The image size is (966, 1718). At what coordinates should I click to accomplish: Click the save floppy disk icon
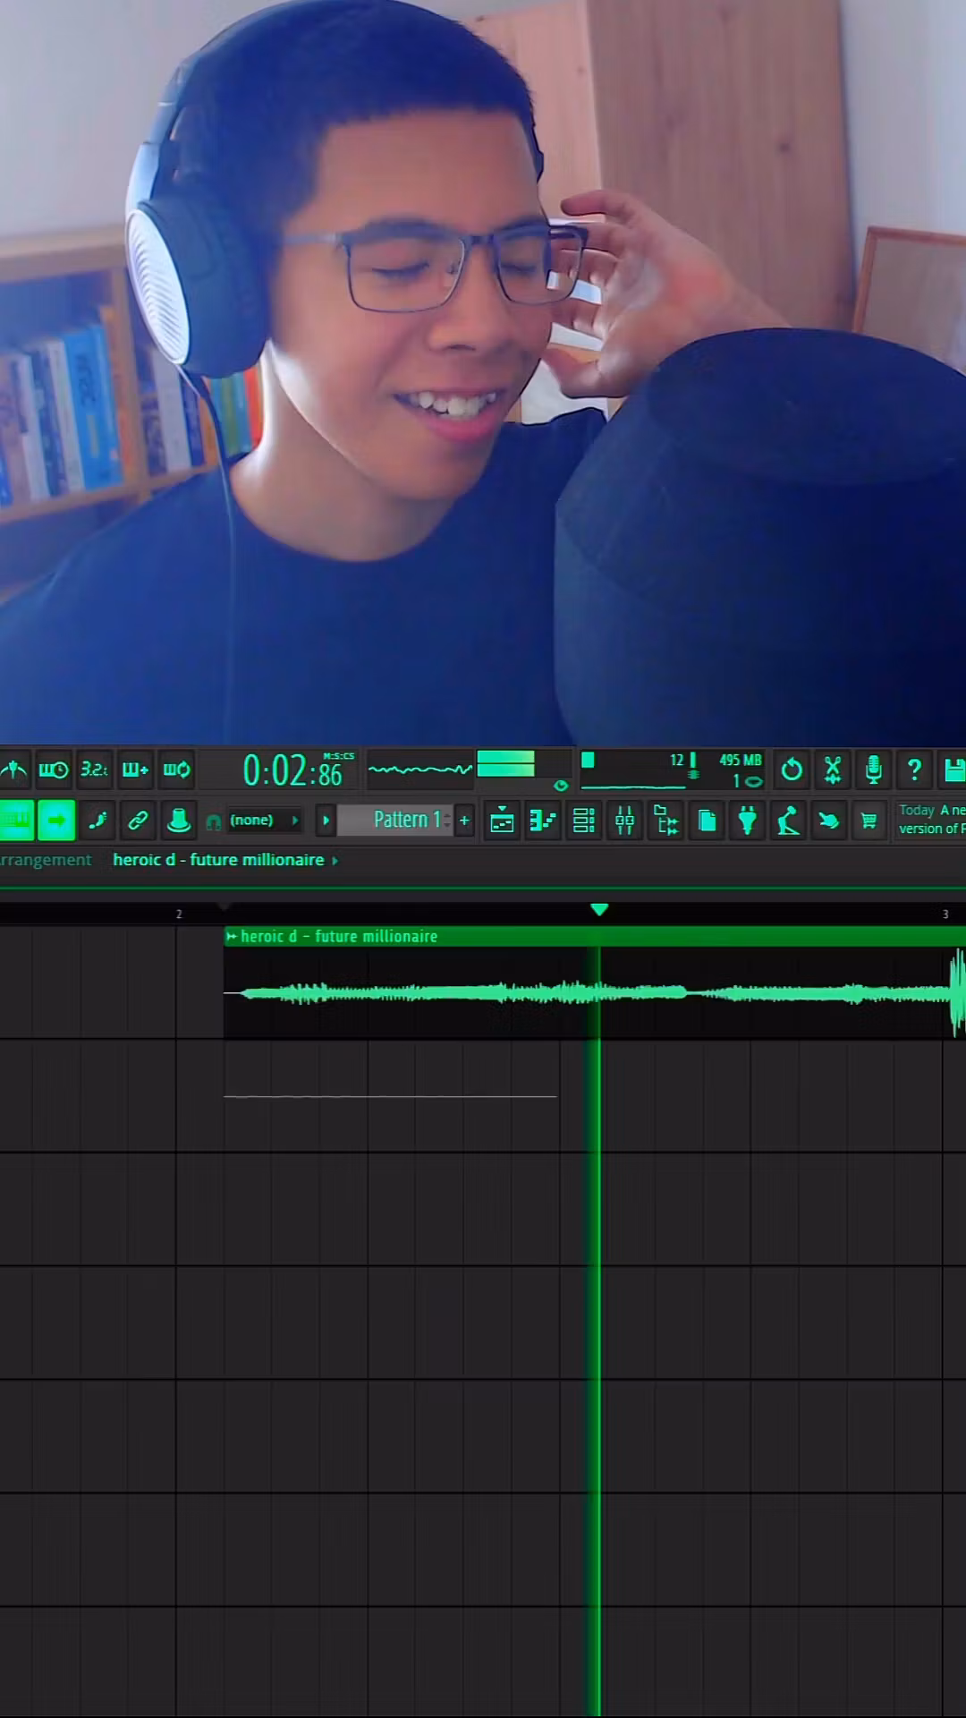point(953,770)
